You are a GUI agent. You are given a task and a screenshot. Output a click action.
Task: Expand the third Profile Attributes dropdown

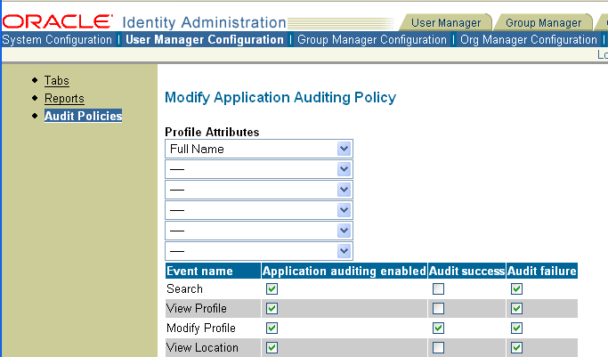tap(259, 190)
